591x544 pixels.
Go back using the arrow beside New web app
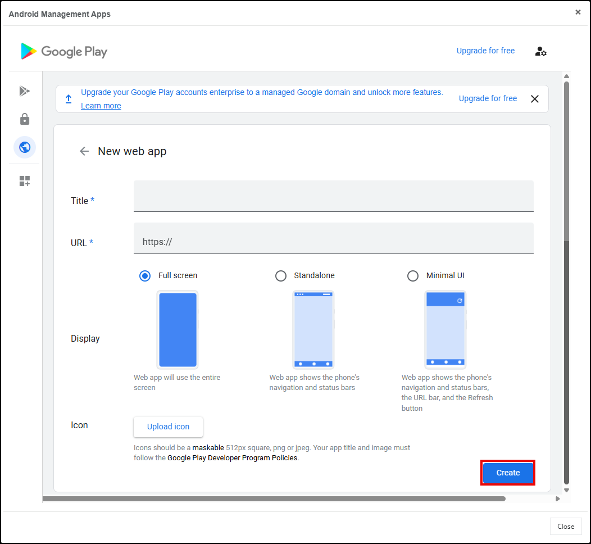point(84,151)
